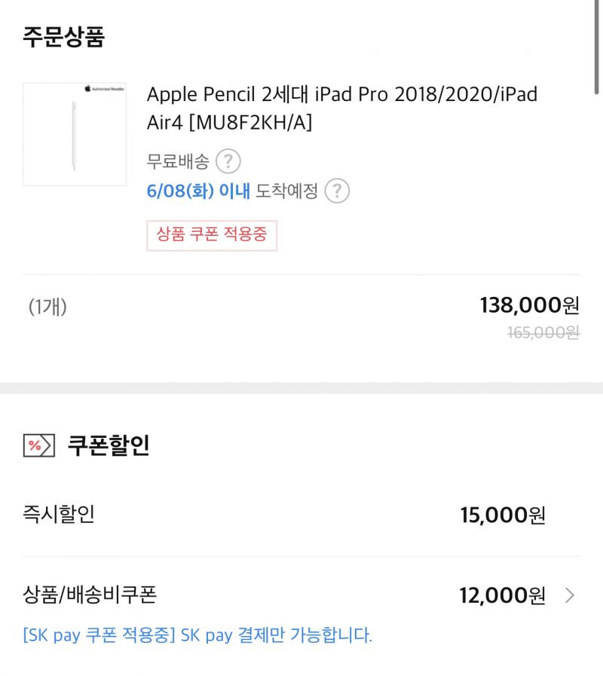Open the 상품/배송비쿠폰 row

301,595
